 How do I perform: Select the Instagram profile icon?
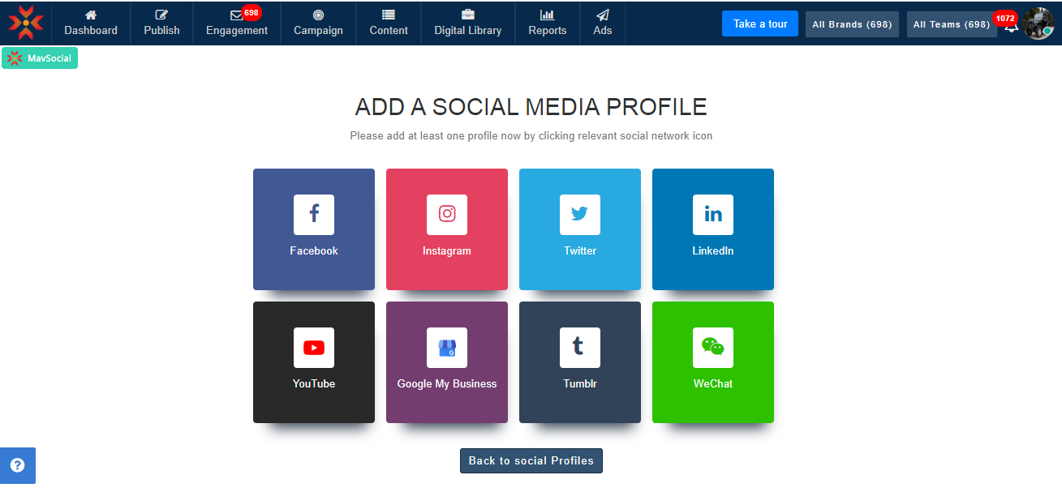pyautogui.click(x=447, y=229)
